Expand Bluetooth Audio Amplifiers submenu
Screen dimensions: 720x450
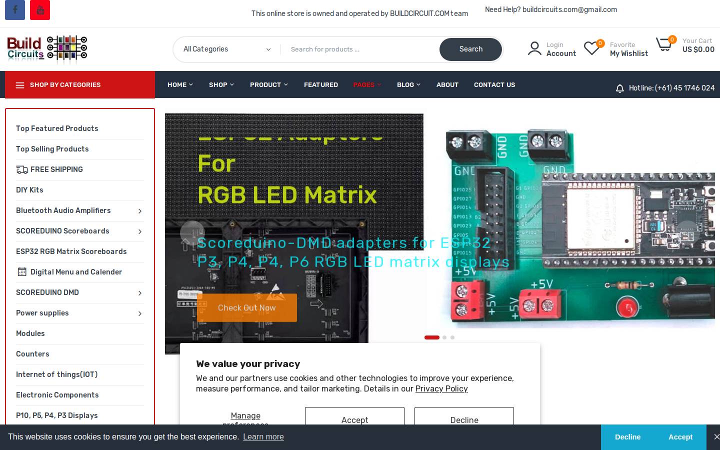point(140,211)
